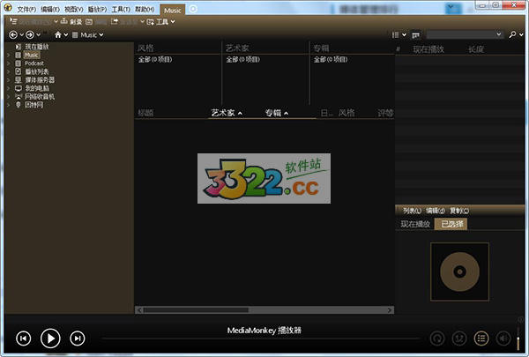Toggle the Now Playing list button in player
This screenshot has width=529, height=357.
point(481,338)
